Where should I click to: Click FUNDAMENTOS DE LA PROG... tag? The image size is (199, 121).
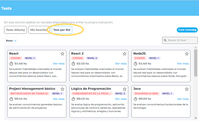92,94
